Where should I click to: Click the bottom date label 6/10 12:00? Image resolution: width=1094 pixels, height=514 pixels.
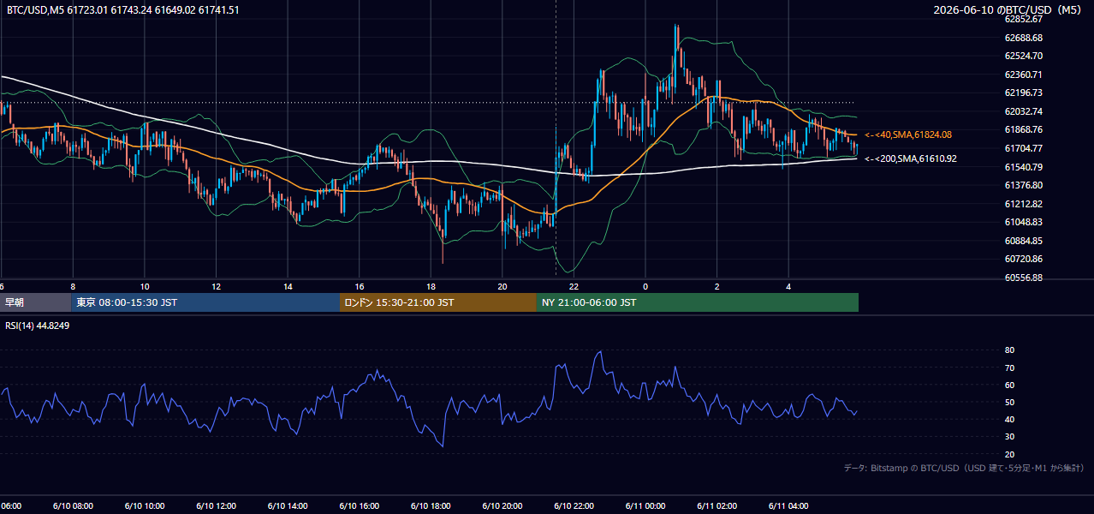click(217, 505)
